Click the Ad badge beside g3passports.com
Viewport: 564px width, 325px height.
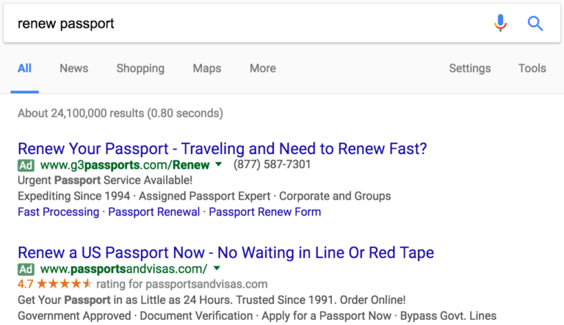click(x=26, y=165)
